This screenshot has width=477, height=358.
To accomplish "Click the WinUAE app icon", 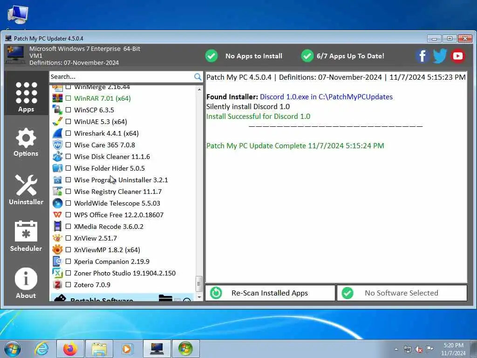I will pos(57,122).
